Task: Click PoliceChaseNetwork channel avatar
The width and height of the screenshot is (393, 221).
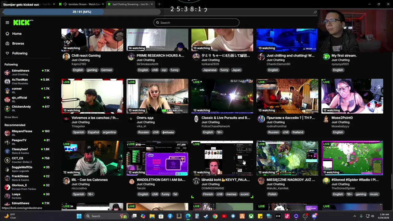Action: point(196,119)
